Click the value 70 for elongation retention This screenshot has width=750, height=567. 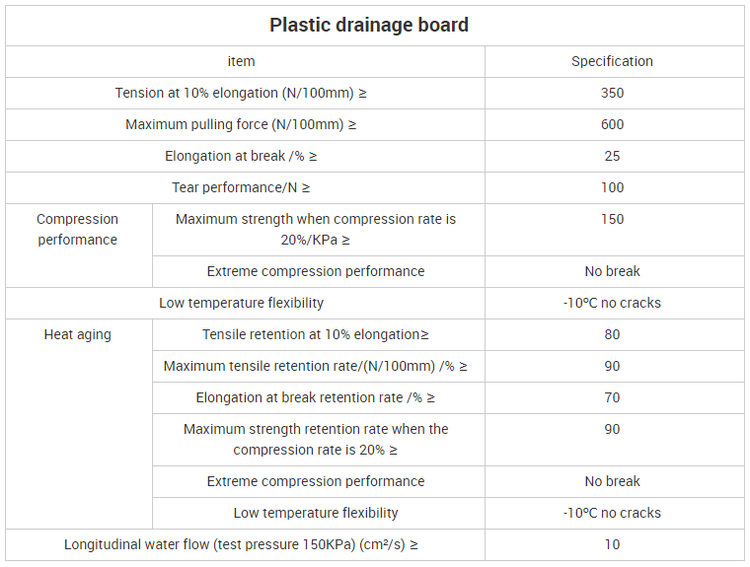tap(612, 397)
